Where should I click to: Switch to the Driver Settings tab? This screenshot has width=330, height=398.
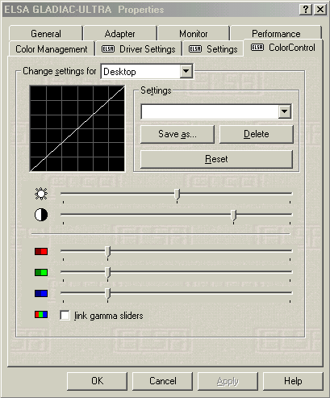(x=139, y=49)
